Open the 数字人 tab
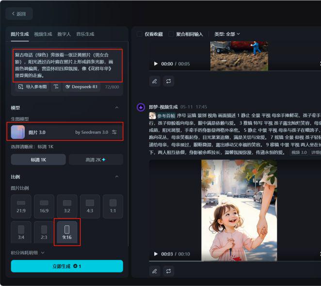 coord(64,34)
